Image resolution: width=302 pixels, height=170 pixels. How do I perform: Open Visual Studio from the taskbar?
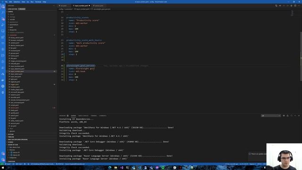tap(122, 168)
